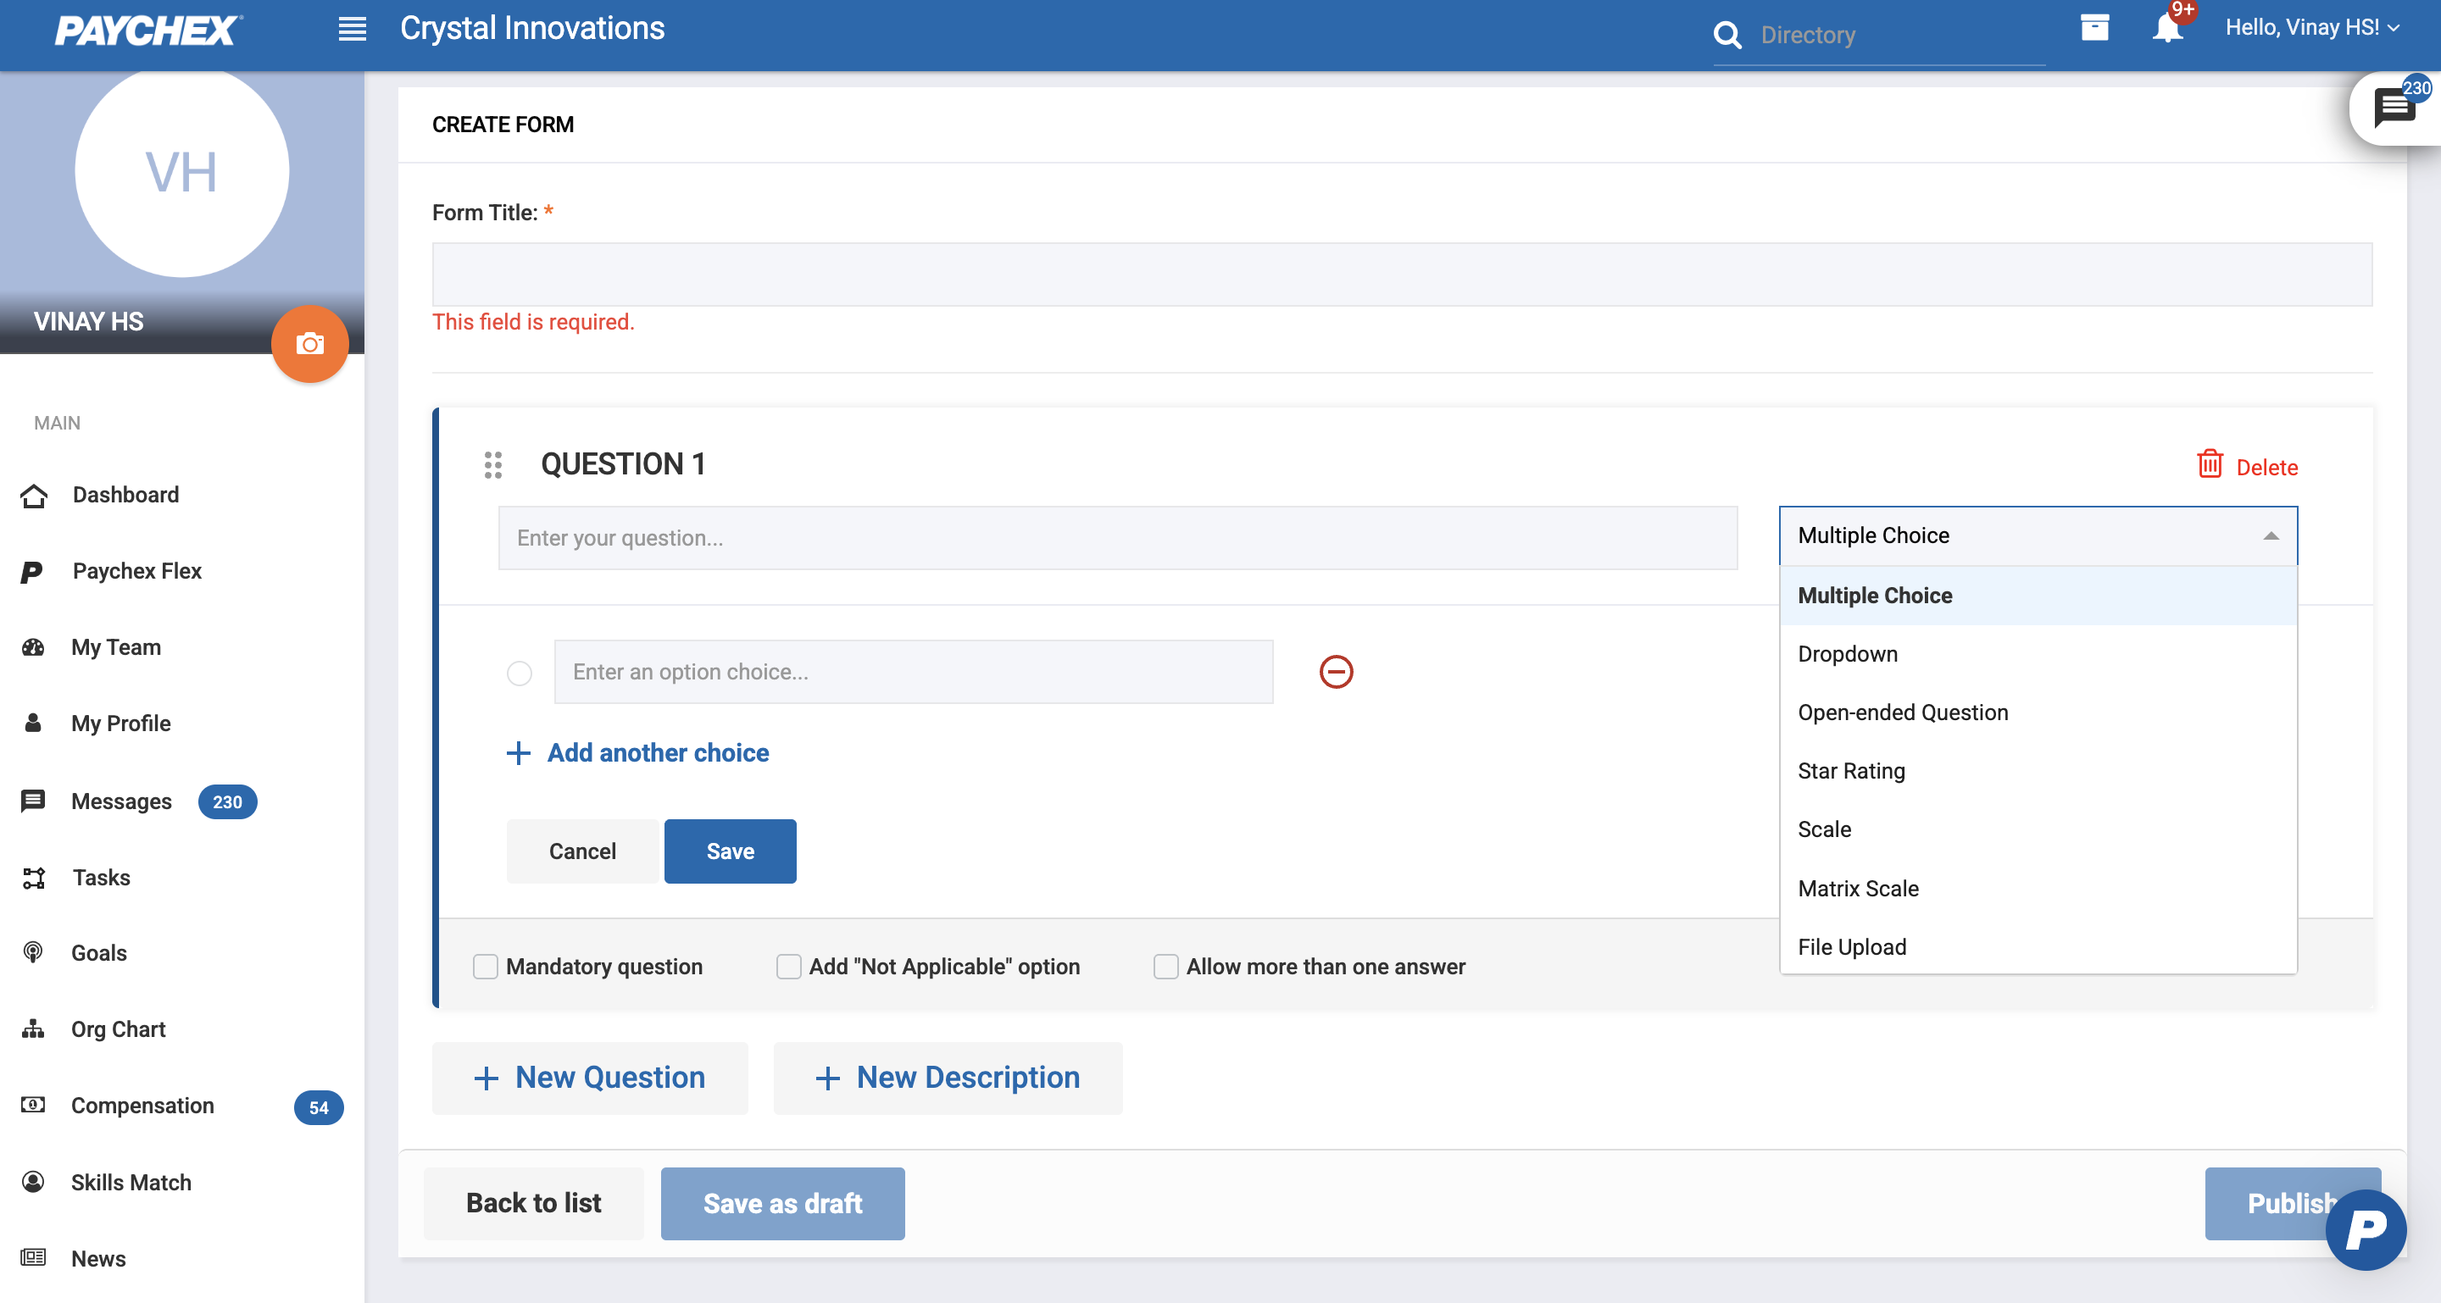The height and width of the screenshot is (1303, 2441).
Task: Enable the Mandatory question checkbox
Action: point(485,966)
